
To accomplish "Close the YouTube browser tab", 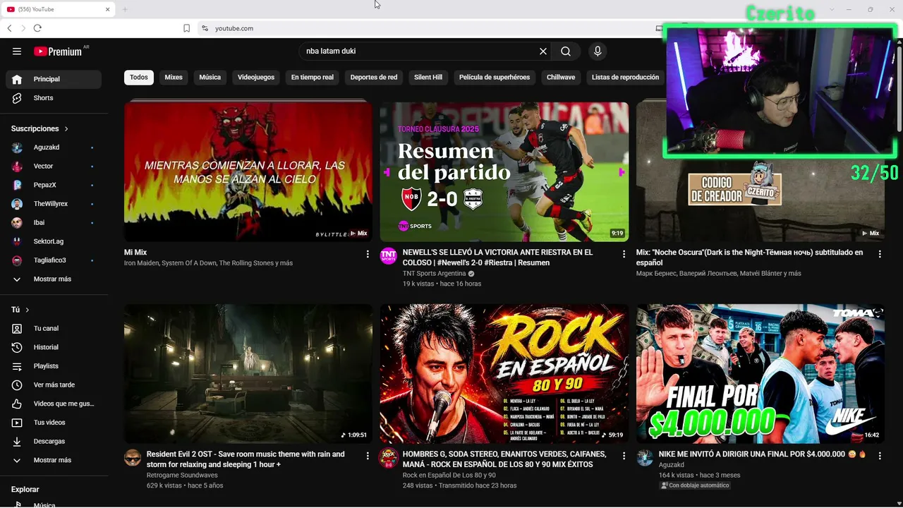I will tap(108, 9).
